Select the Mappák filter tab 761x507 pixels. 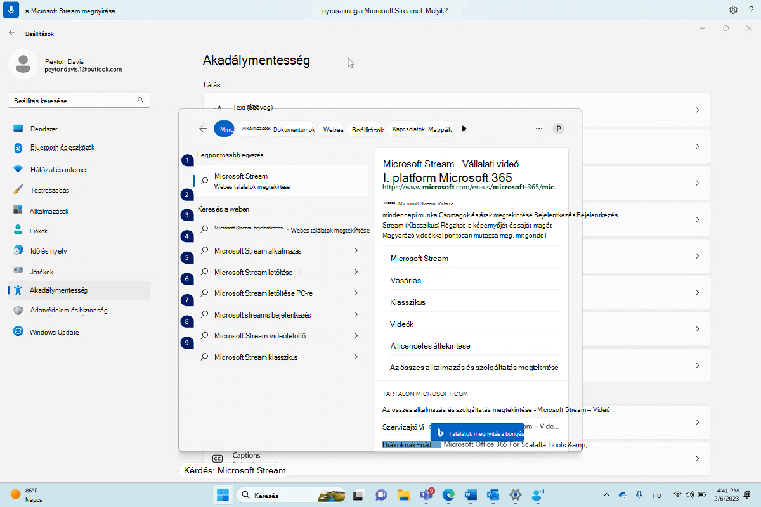tap(439, 129)
